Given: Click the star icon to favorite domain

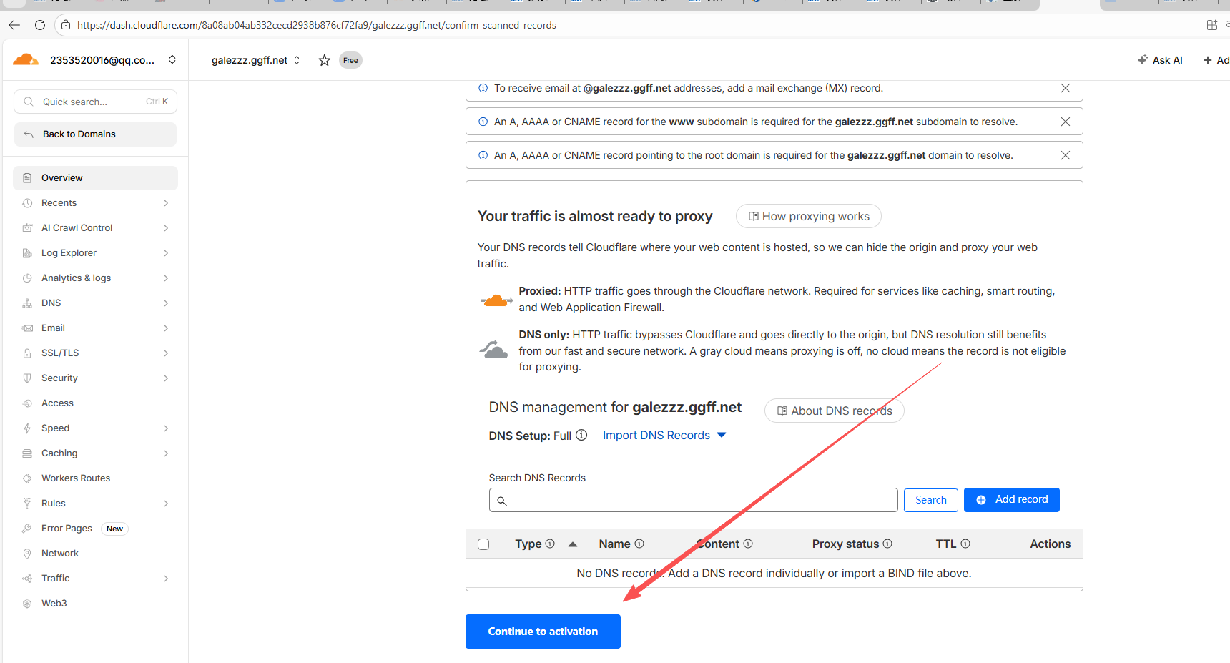Looking at the screenshot, I should (x=324, y=60).
